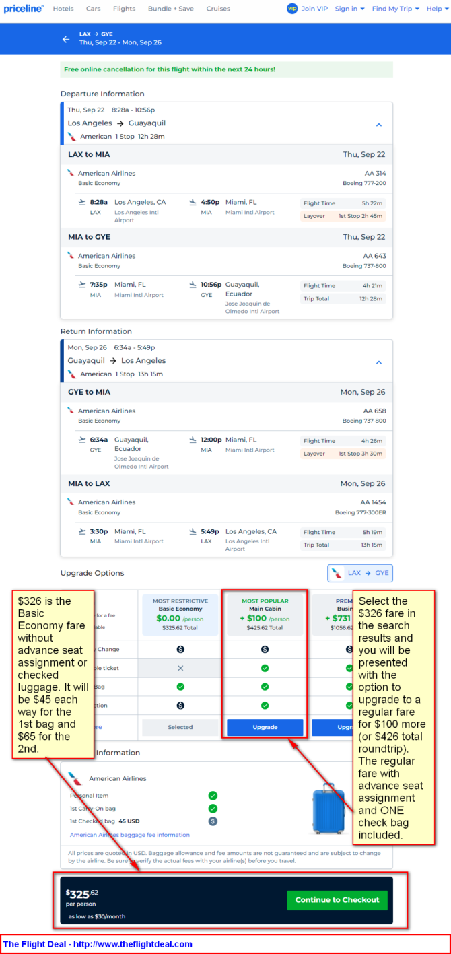Click Boeing 777-300ER aircraft text
Screen dimensions: 451x954
point(361,512)
